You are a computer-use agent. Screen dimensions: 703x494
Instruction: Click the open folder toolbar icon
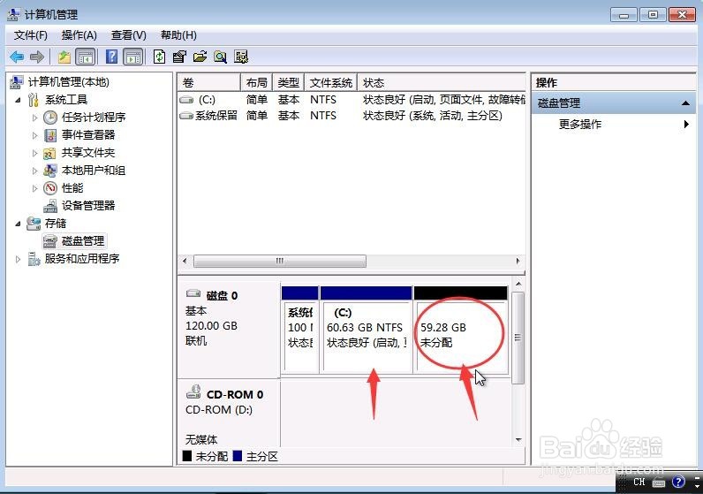[200, 57]
